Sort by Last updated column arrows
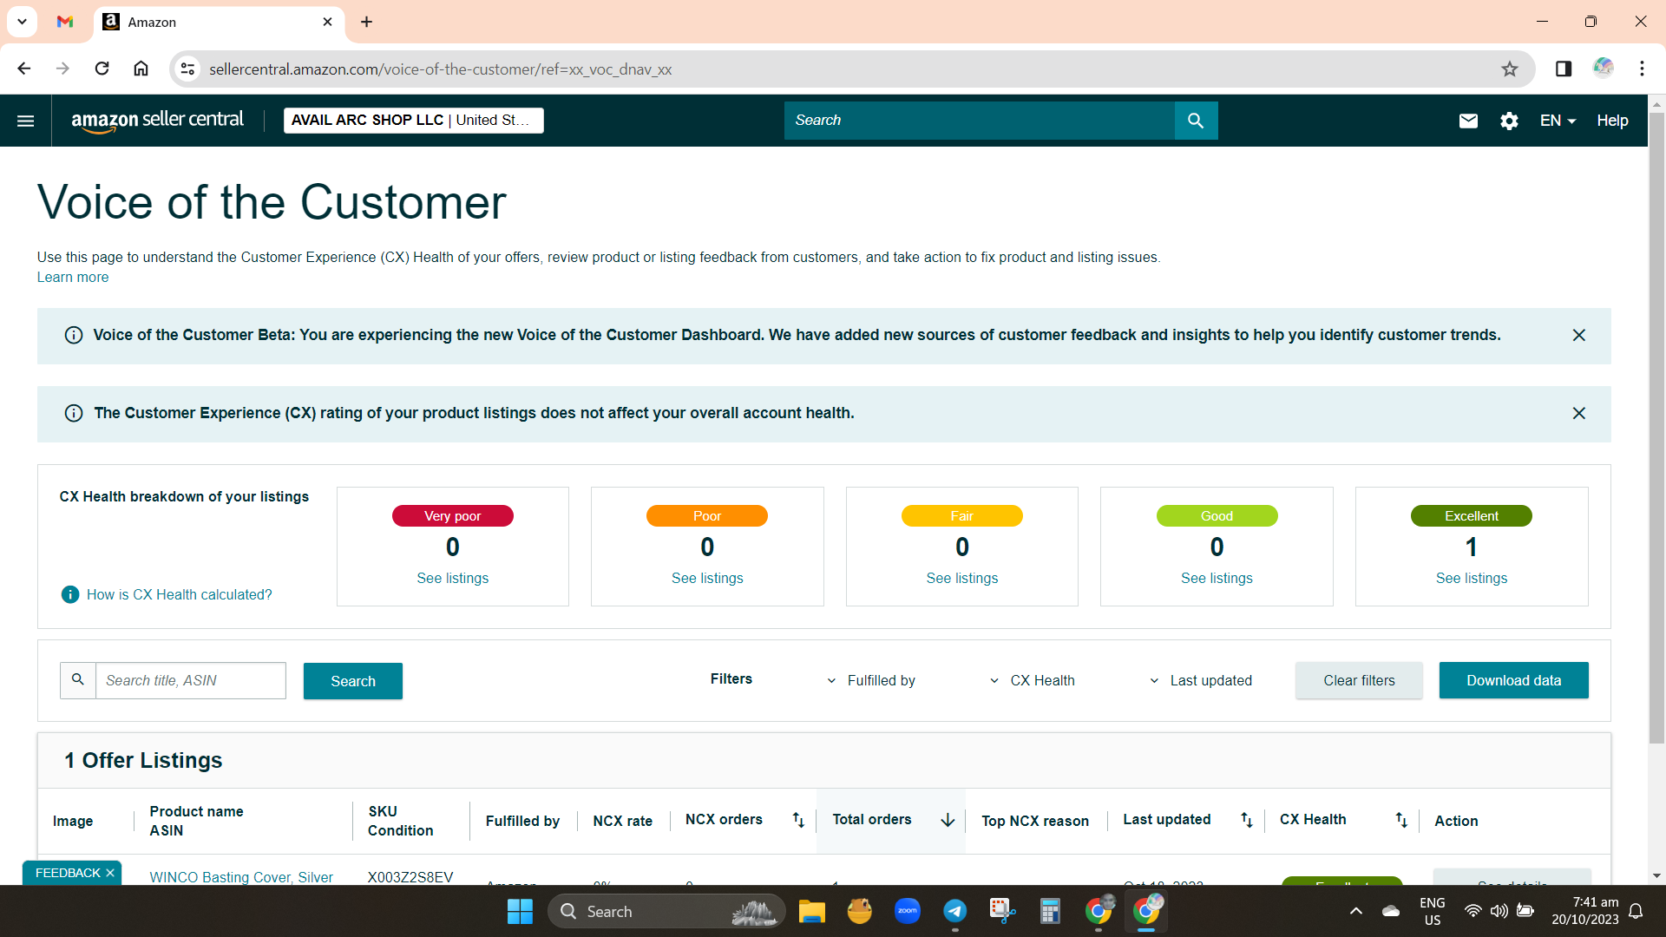Viewport: 1666px width, 937px height. tap(1246, 820)
